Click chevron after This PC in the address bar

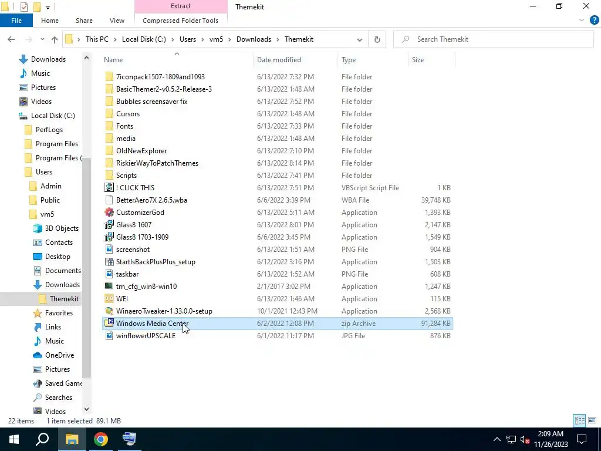coord(115,39)
